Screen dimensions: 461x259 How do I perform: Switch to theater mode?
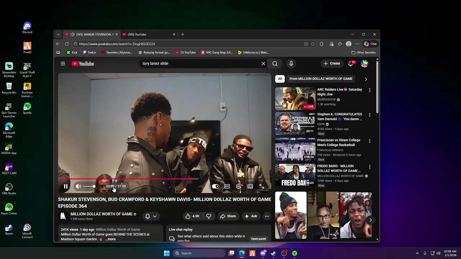point(250,186)
